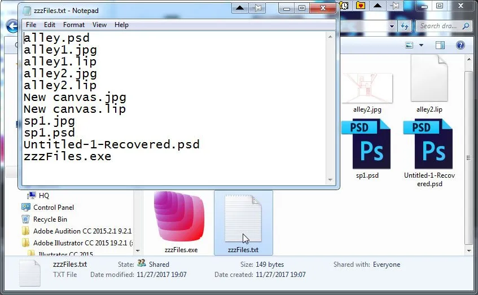Click the navigation pane scroll-down arrow
478x295 pixels.
coord(138,251)
